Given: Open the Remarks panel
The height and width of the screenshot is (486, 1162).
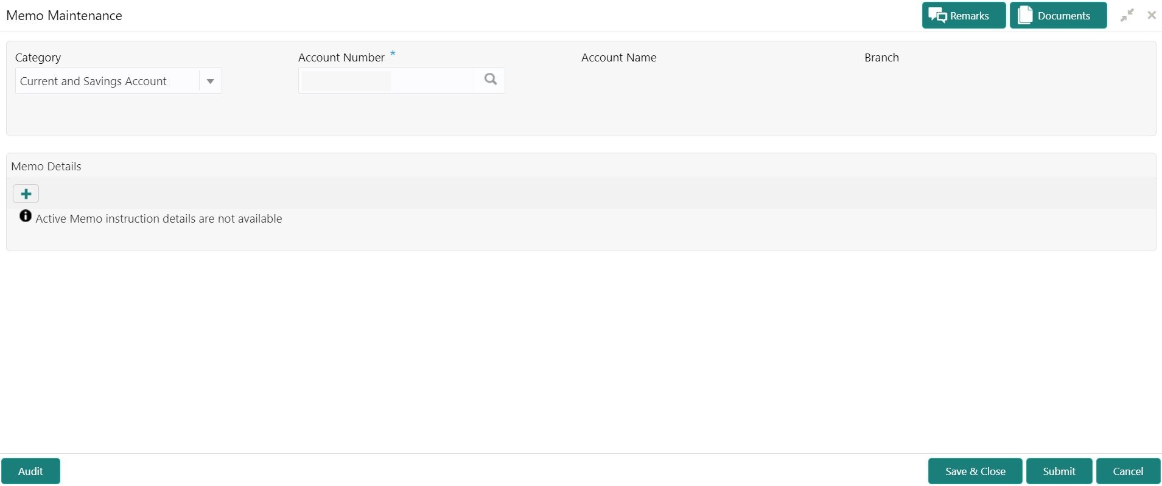Looking at the screenshot, I should point(964,15).
